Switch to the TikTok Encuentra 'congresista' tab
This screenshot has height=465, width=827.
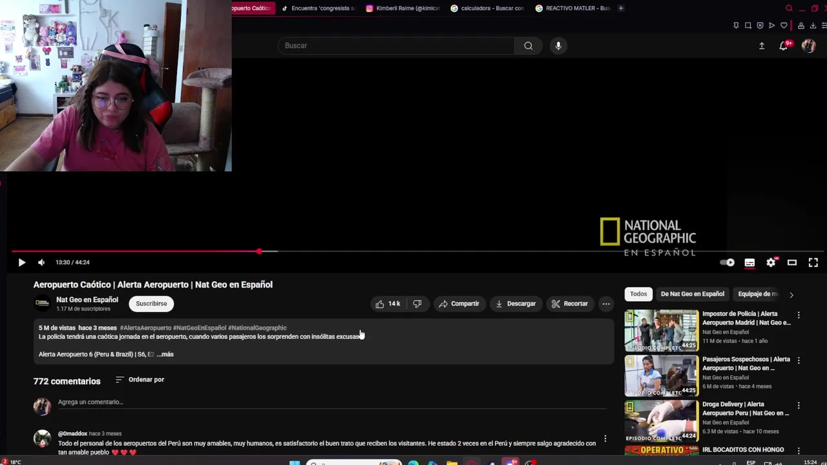[319, 8]
